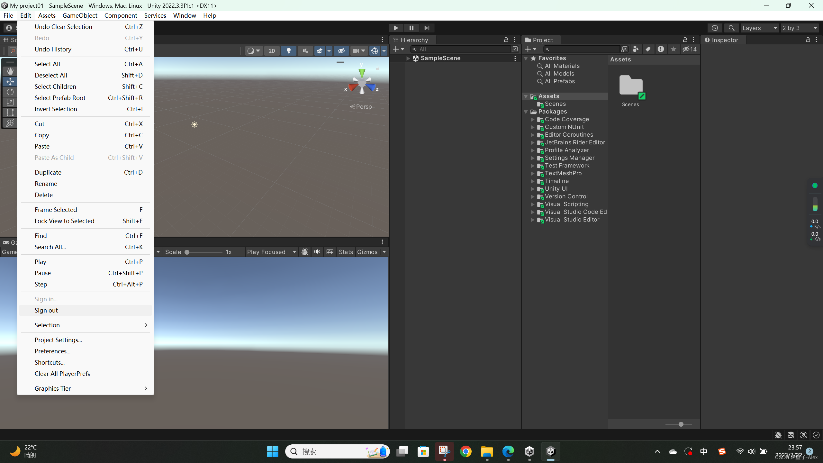This screenshot has height=463, width=823.
Task: Click the Scene view orientation gizmo
Action: click(362, 83)
